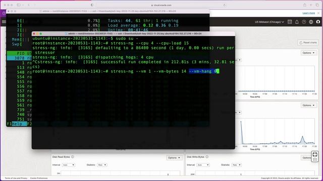Open the Disk Read Bytes Options dropdown
Image resolution: width=323 pixels, height=181 pixels.
[174, 158]
